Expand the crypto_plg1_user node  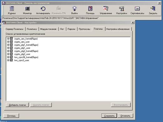[8, 48]
